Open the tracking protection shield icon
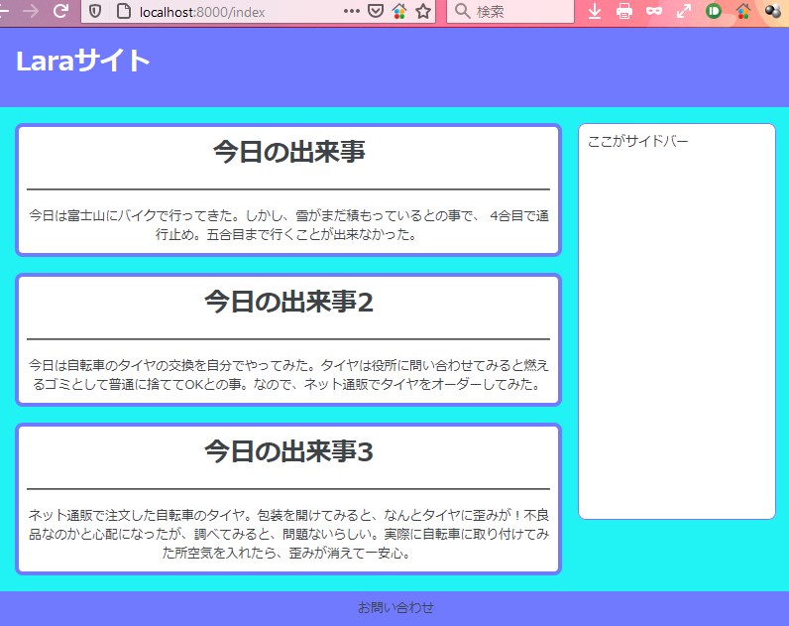This screenshot has height=626, width=789. 95,11
